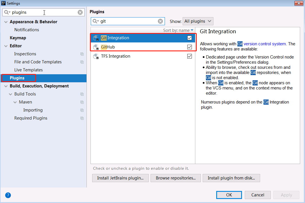Select the Build, Execution, Deployment category label

coord(39,86)
